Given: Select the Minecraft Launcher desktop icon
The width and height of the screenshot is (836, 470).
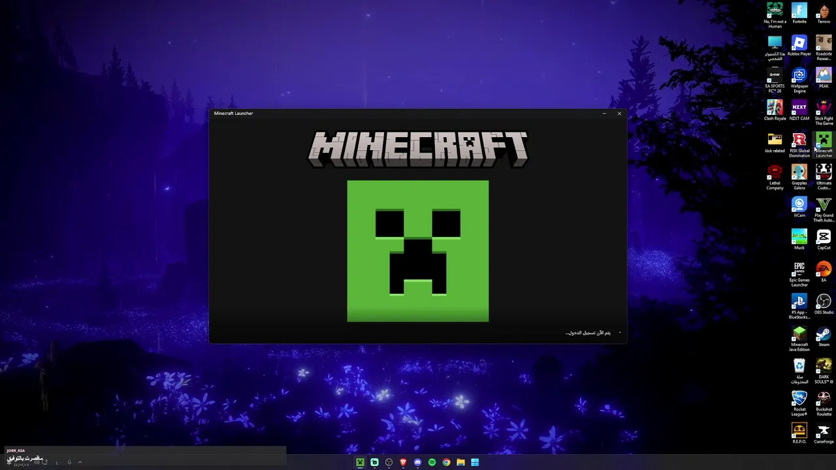Looking at the screenshot, I should coord(824,144).
